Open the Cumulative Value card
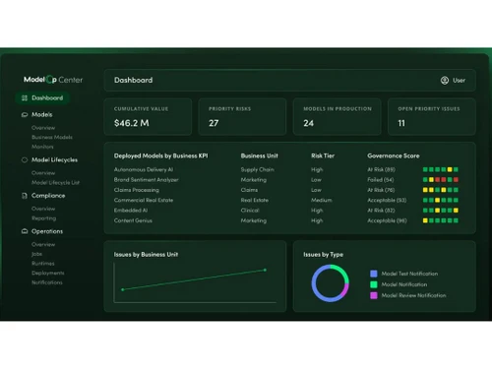The width and height of the screenshot is (492, 369). (148, 117)
